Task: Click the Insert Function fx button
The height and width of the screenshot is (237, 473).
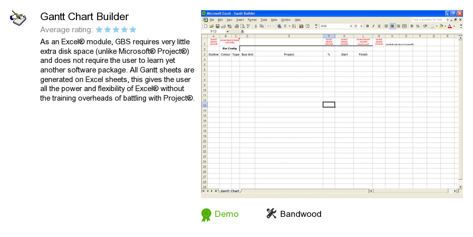Action: point(242,32)
